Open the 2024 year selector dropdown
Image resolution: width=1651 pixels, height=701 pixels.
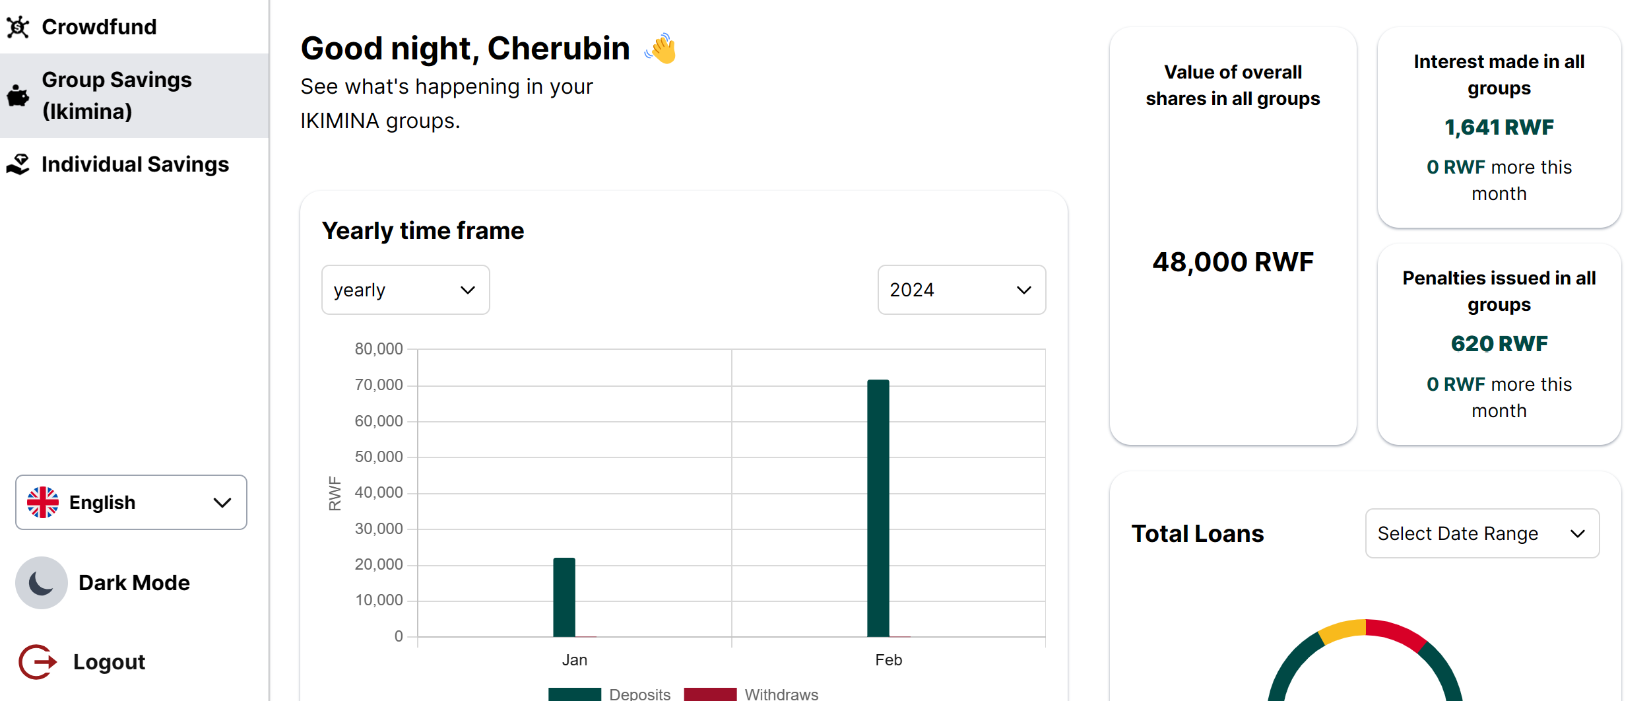pyautogui.click(x=961, y=290)
